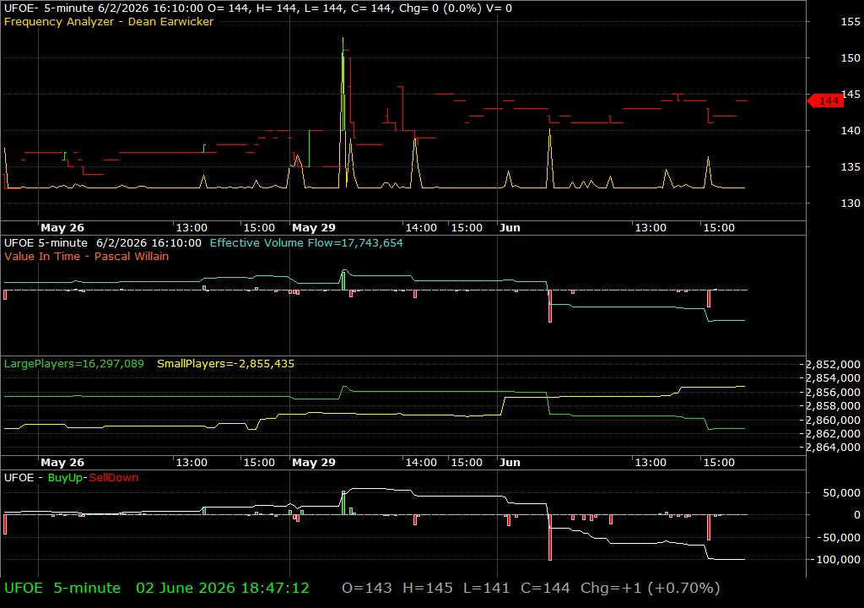Click the 'May 26' date label on upper axis
This screenshot has height=608, width=864.
pyautogui.click(x=62, y=228)
